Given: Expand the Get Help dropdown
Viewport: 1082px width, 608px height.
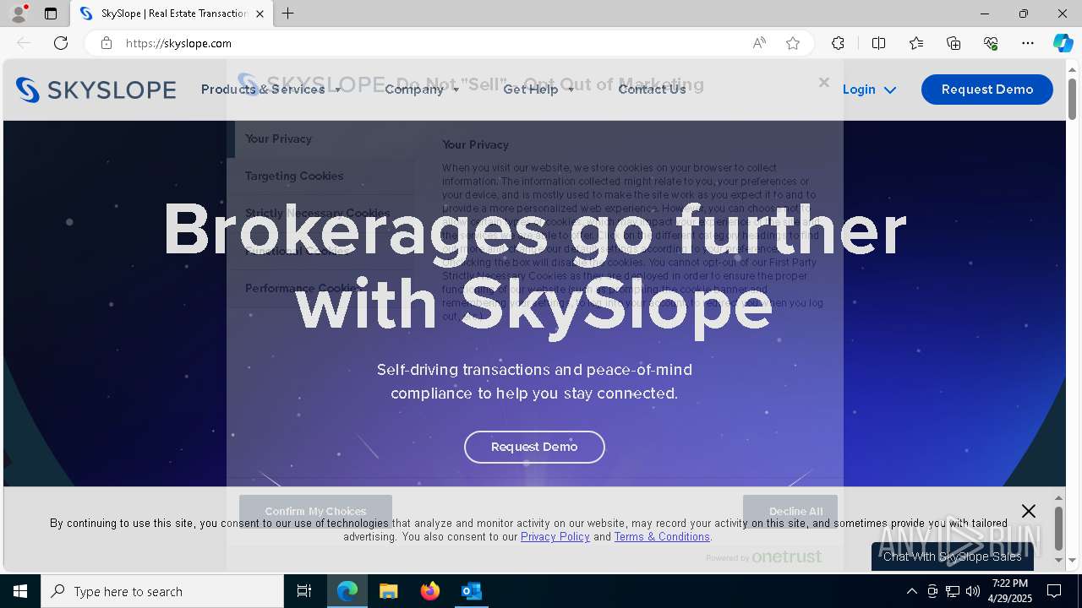Looking at the screenshot, I should pos(538,90).
